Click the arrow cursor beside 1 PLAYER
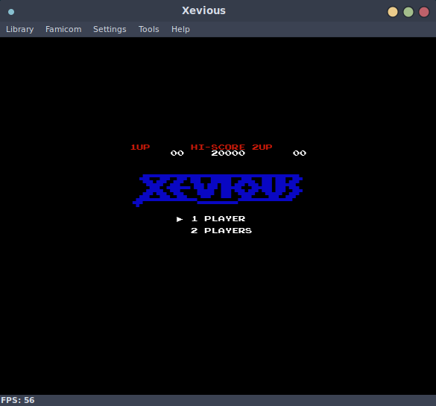The width and height of the screenshot is (436, 406). click(x=180, y=219)
